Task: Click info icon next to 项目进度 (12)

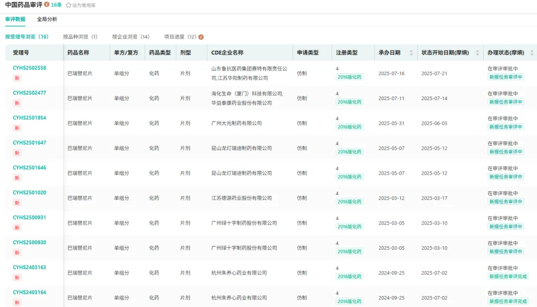Action: (x=201, y=37)
